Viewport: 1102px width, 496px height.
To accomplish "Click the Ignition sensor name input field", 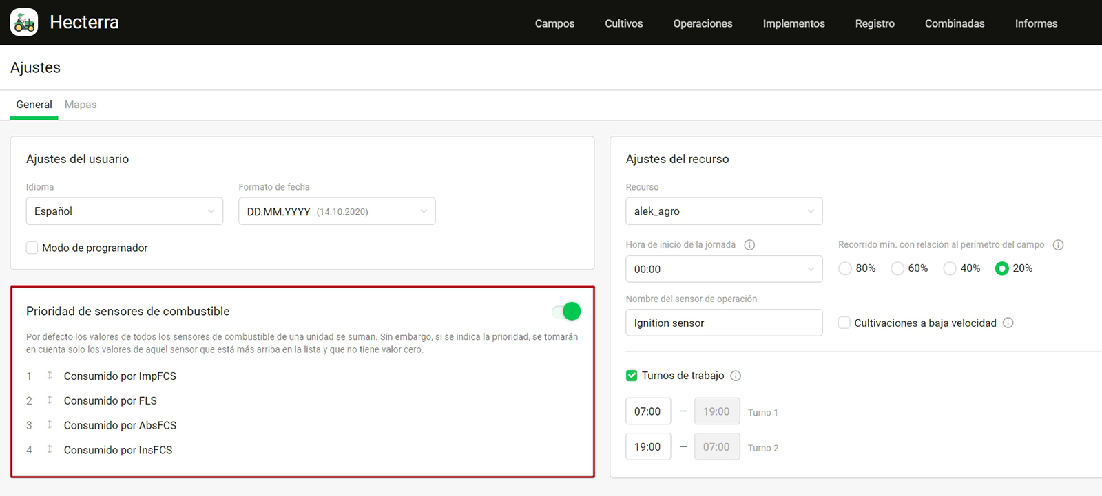I will click(724, 323).
